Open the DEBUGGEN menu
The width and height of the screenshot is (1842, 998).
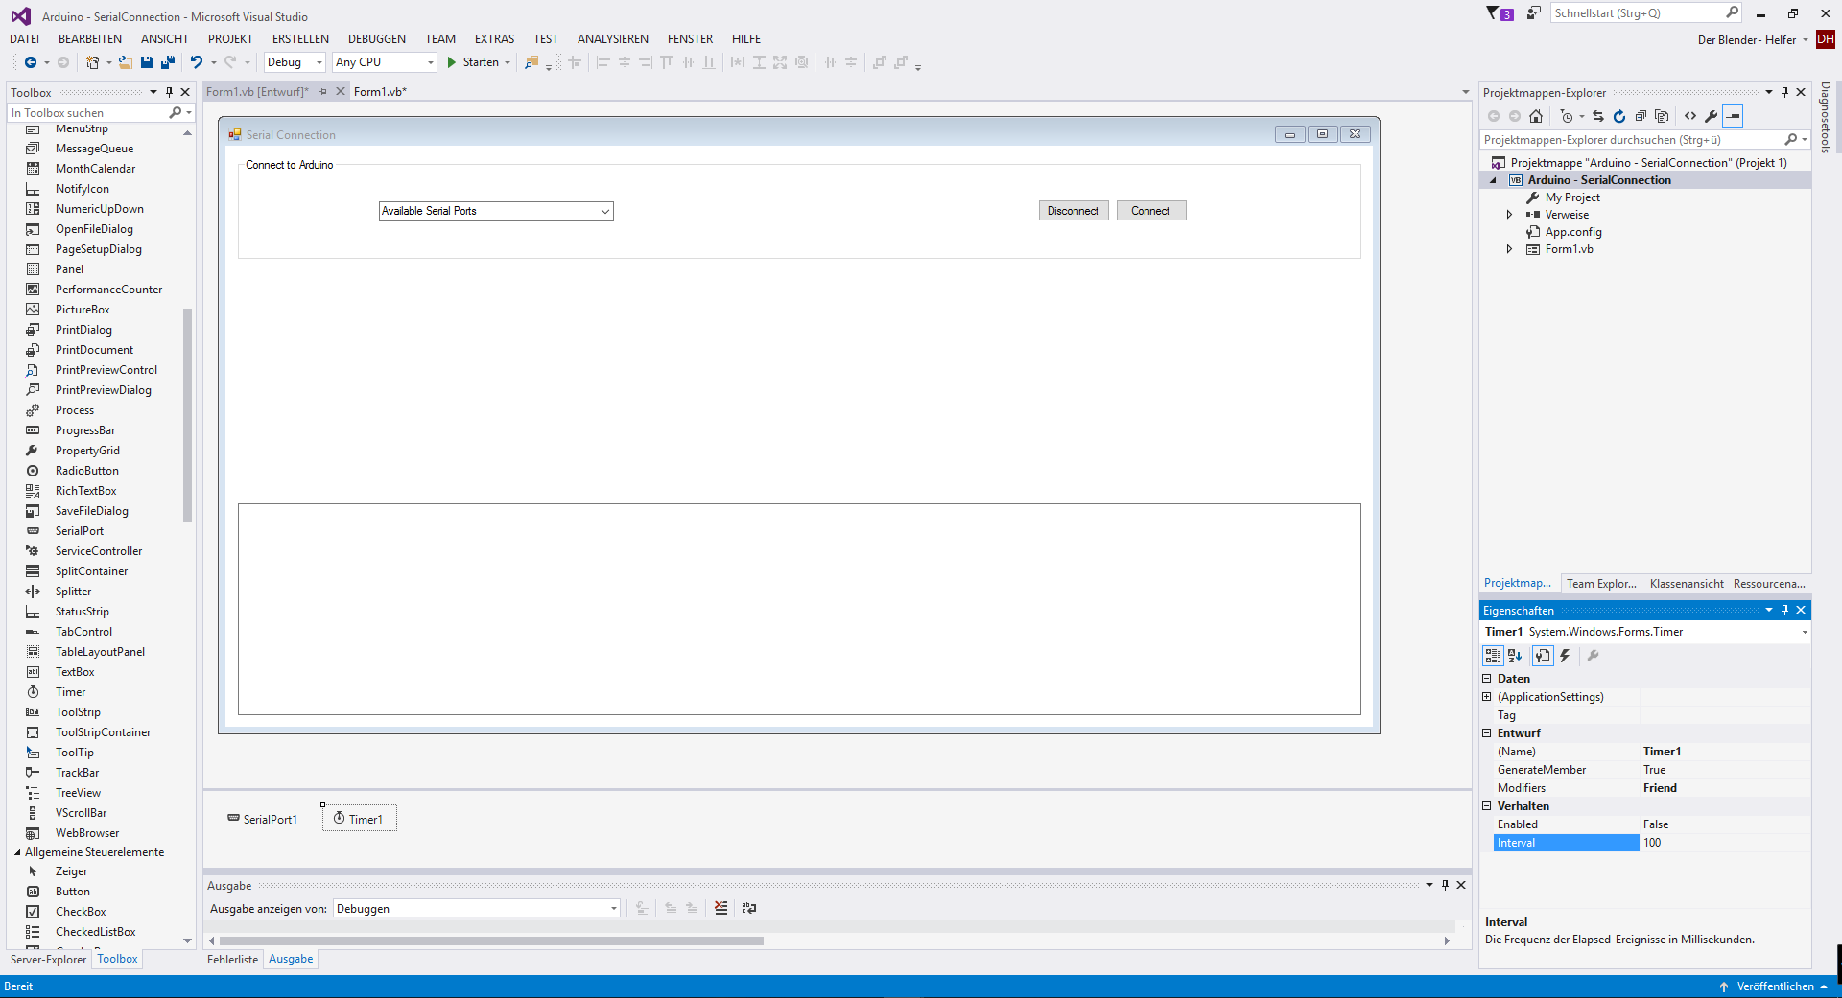(376, 38)
